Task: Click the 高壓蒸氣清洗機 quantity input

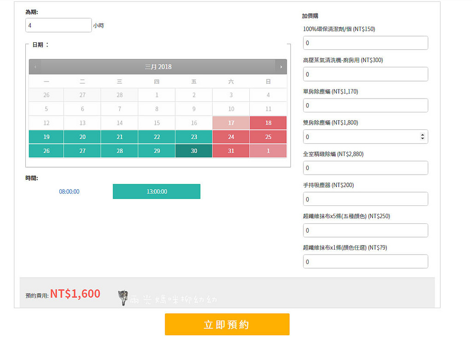Action: pos(365,74)
